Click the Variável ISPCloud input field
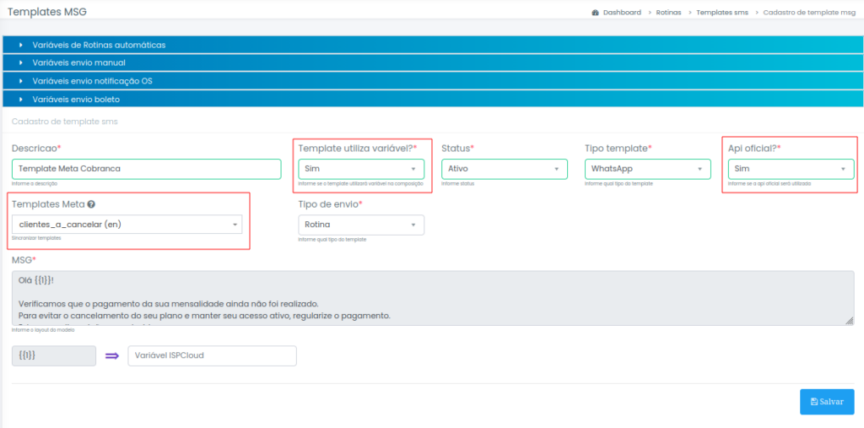The width and height of the screenshot is (864, 428). [x=212, y=355]
